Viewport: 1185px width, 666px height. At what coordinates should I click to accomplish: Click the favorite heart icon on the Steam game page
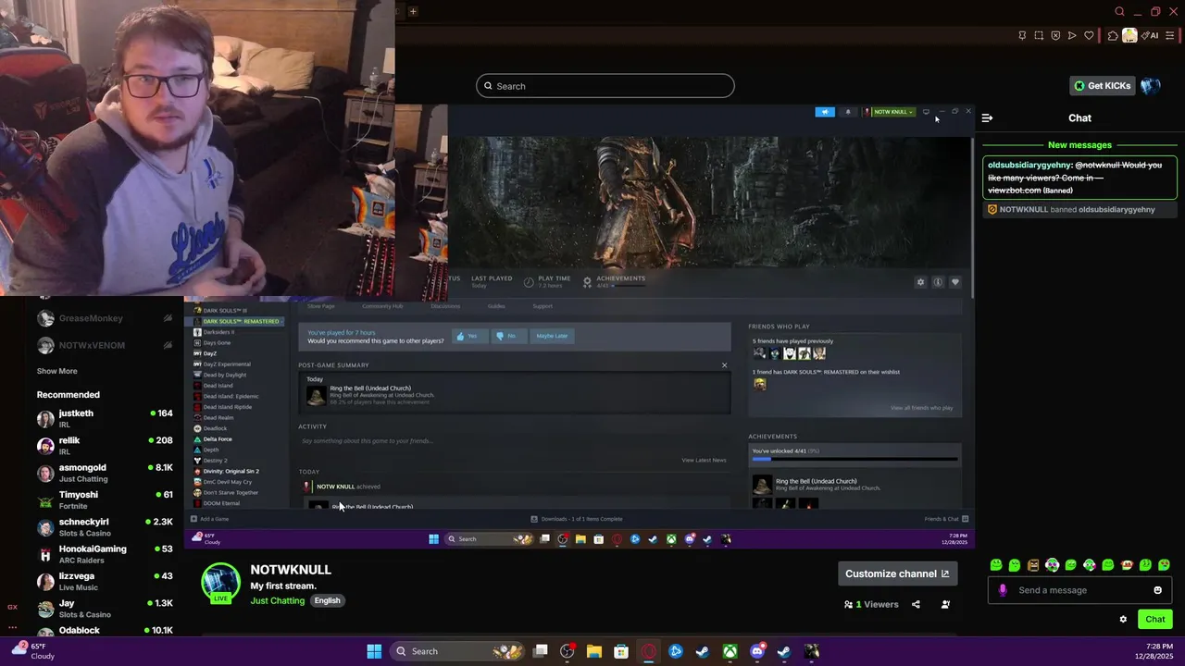[x=954, y=282]
